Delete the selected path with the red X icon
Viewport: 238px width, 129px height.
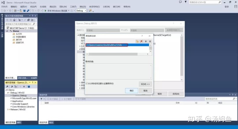(141, 41)
